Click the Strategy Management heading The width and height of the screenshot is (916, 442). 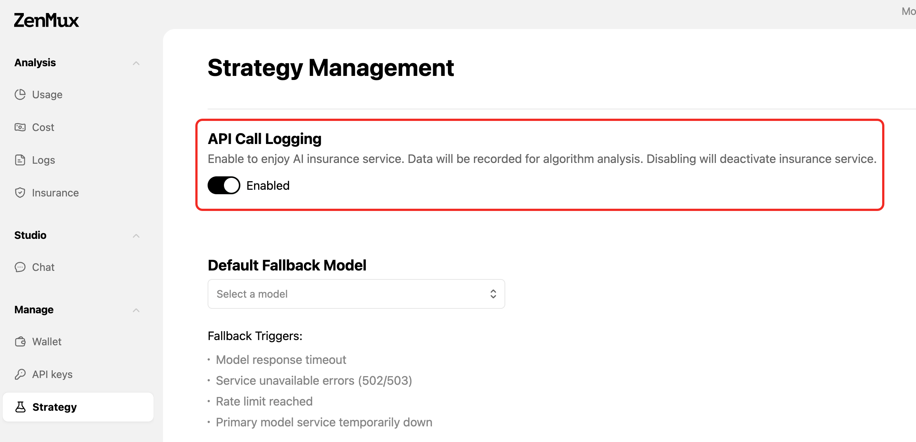[331, 68]
